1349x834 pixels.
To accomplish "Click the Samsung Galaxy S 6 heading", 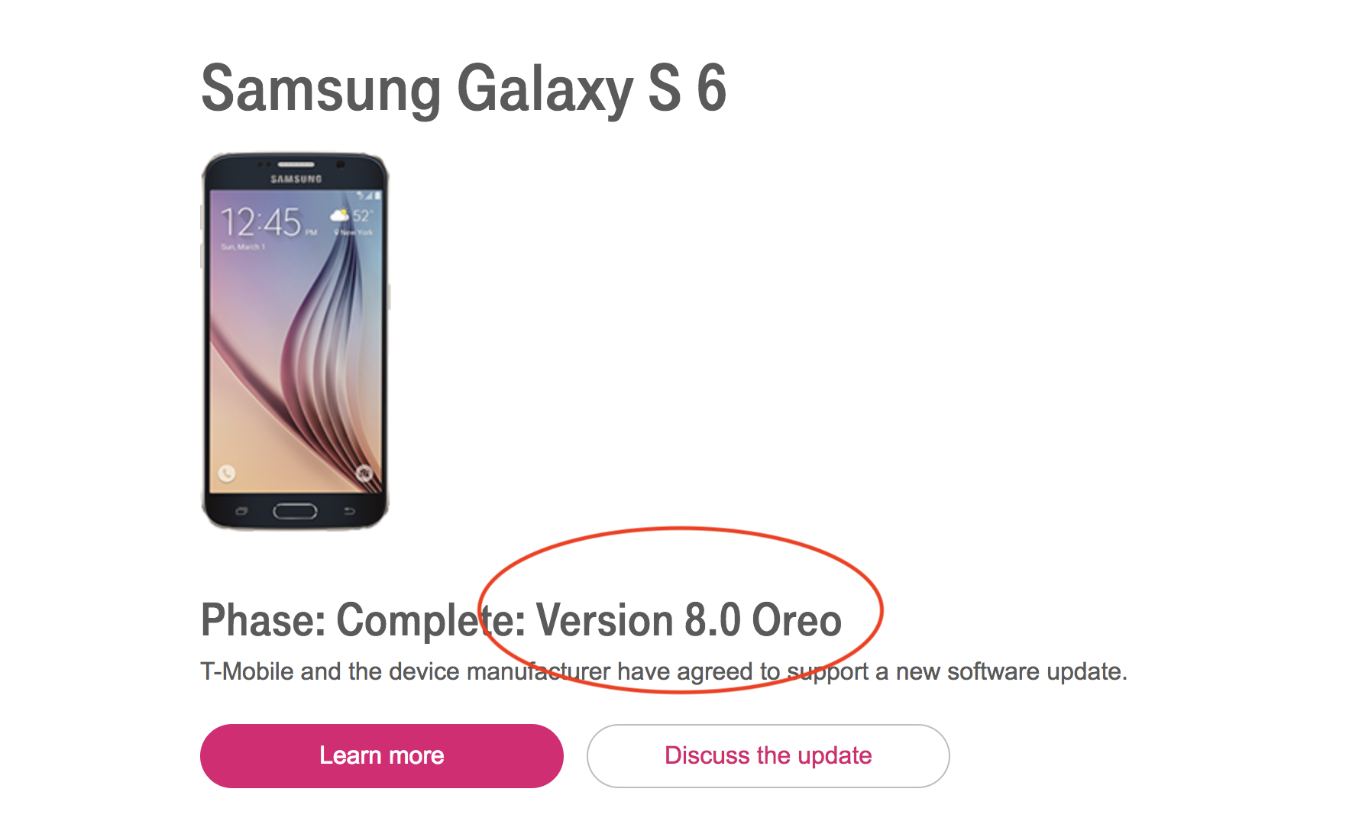I will [464, 89].
